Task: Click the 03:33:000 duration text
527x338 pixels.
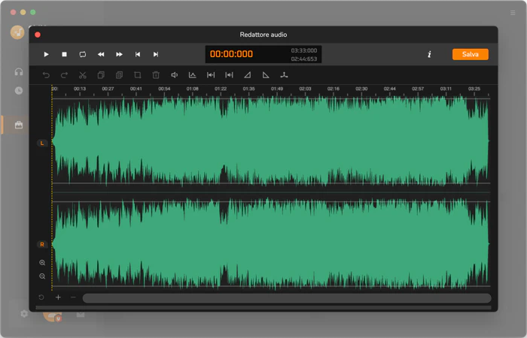Action: coord(304,50)
